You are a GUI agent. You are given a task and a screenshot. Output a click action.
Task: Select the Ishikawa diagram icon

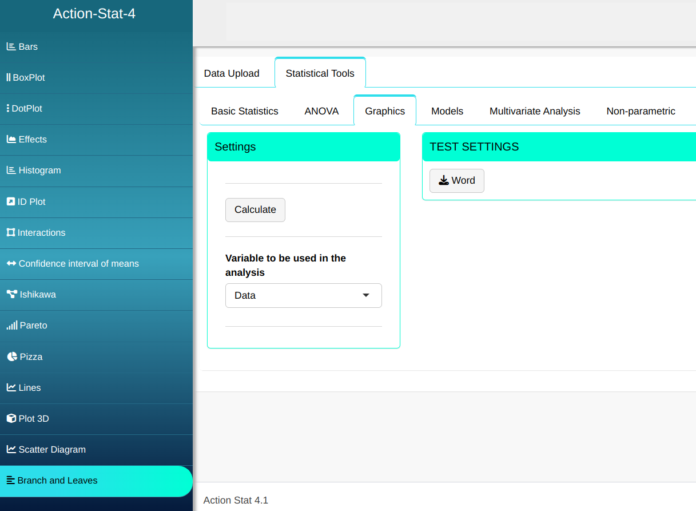pos(11,295)
